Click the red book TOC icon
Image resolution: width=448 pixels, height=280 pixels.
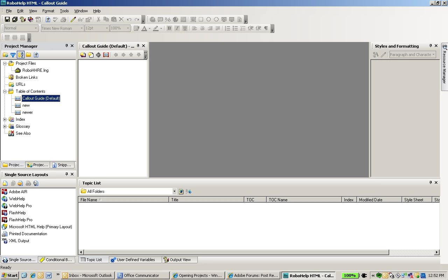[x=106, y=55]
